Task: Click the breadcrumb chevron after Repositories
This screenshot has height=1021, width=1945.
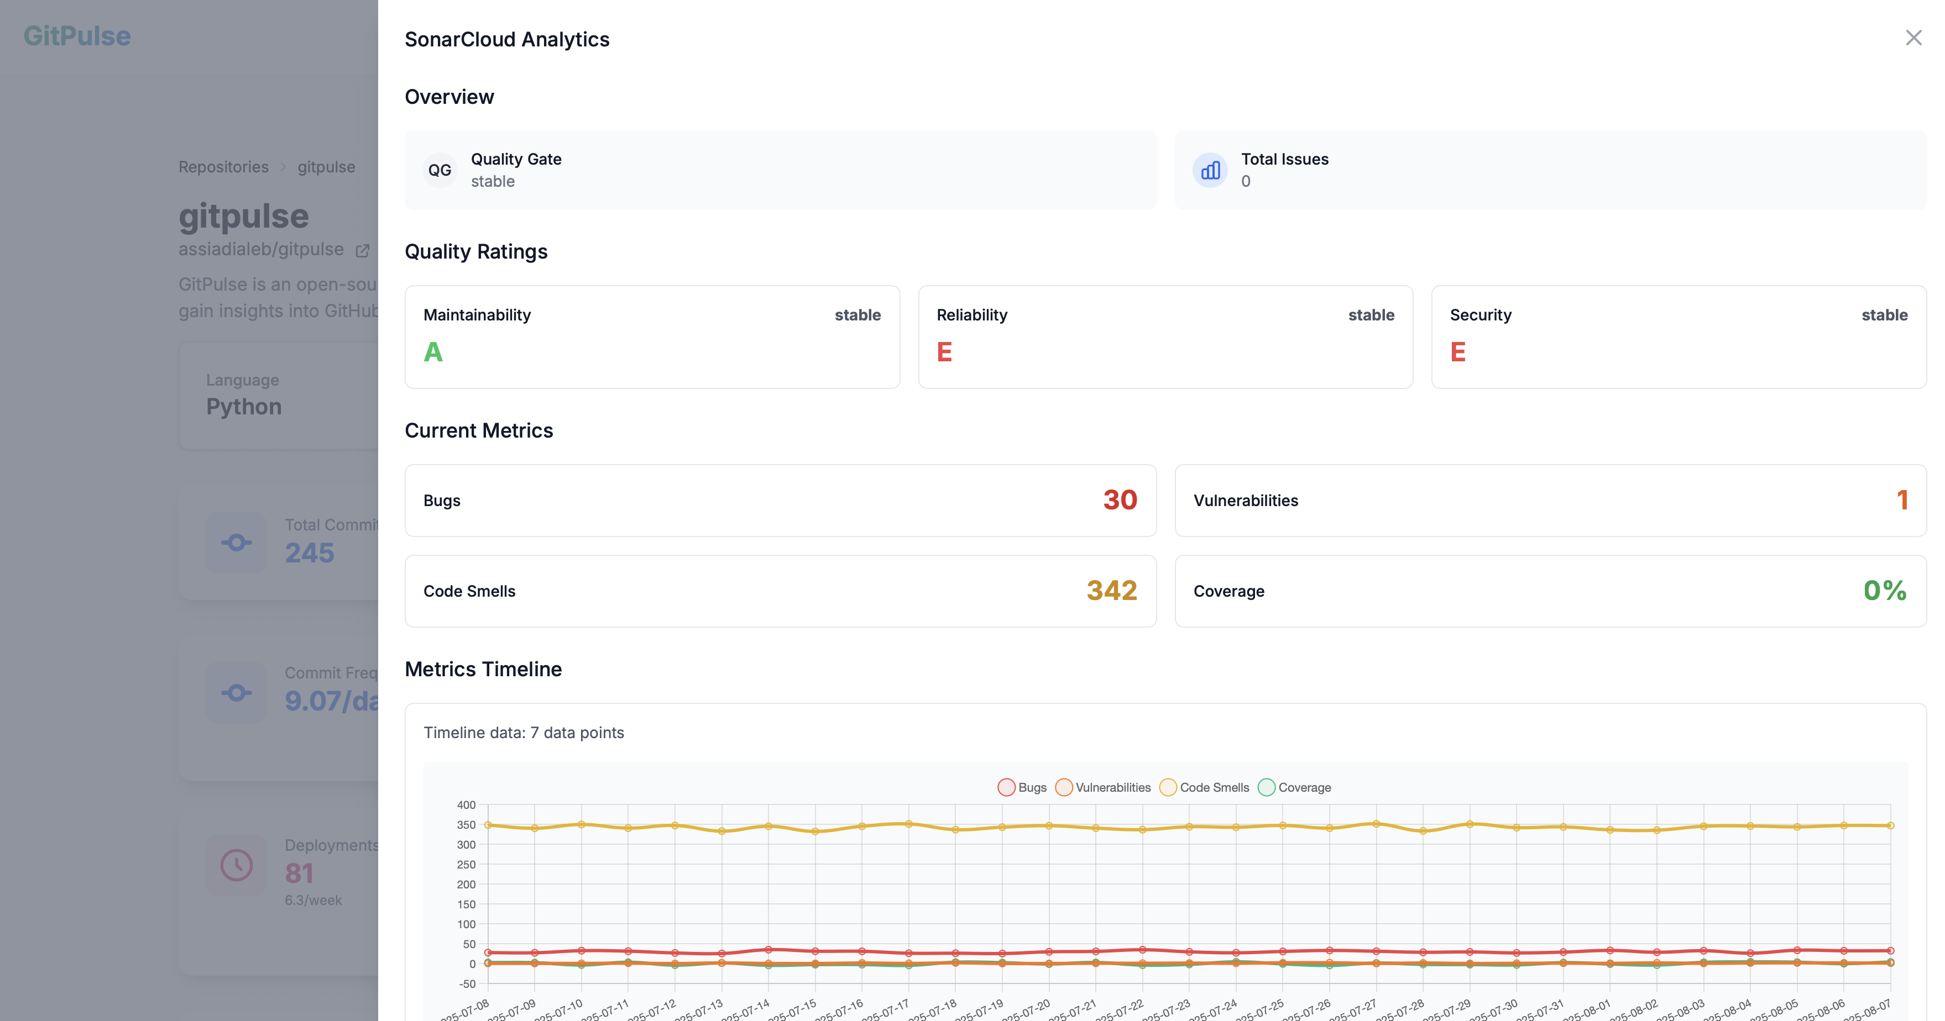Action: (283, 167)
